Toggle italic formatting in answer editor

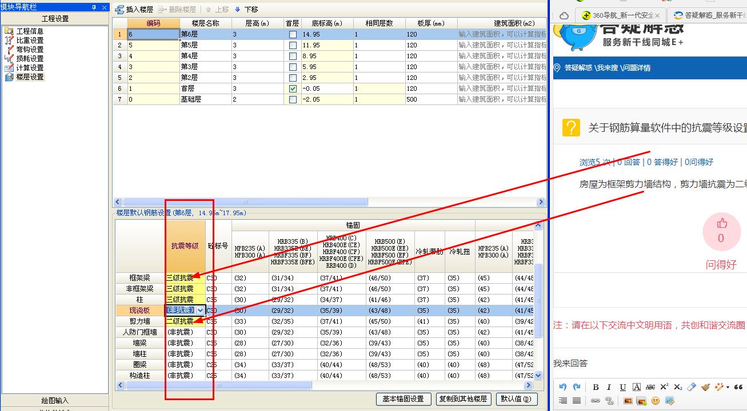click(609, 387)
